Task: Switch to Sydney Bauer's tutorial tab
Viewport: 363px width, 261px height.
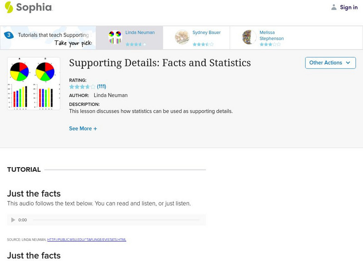Action: pos(206,33)
